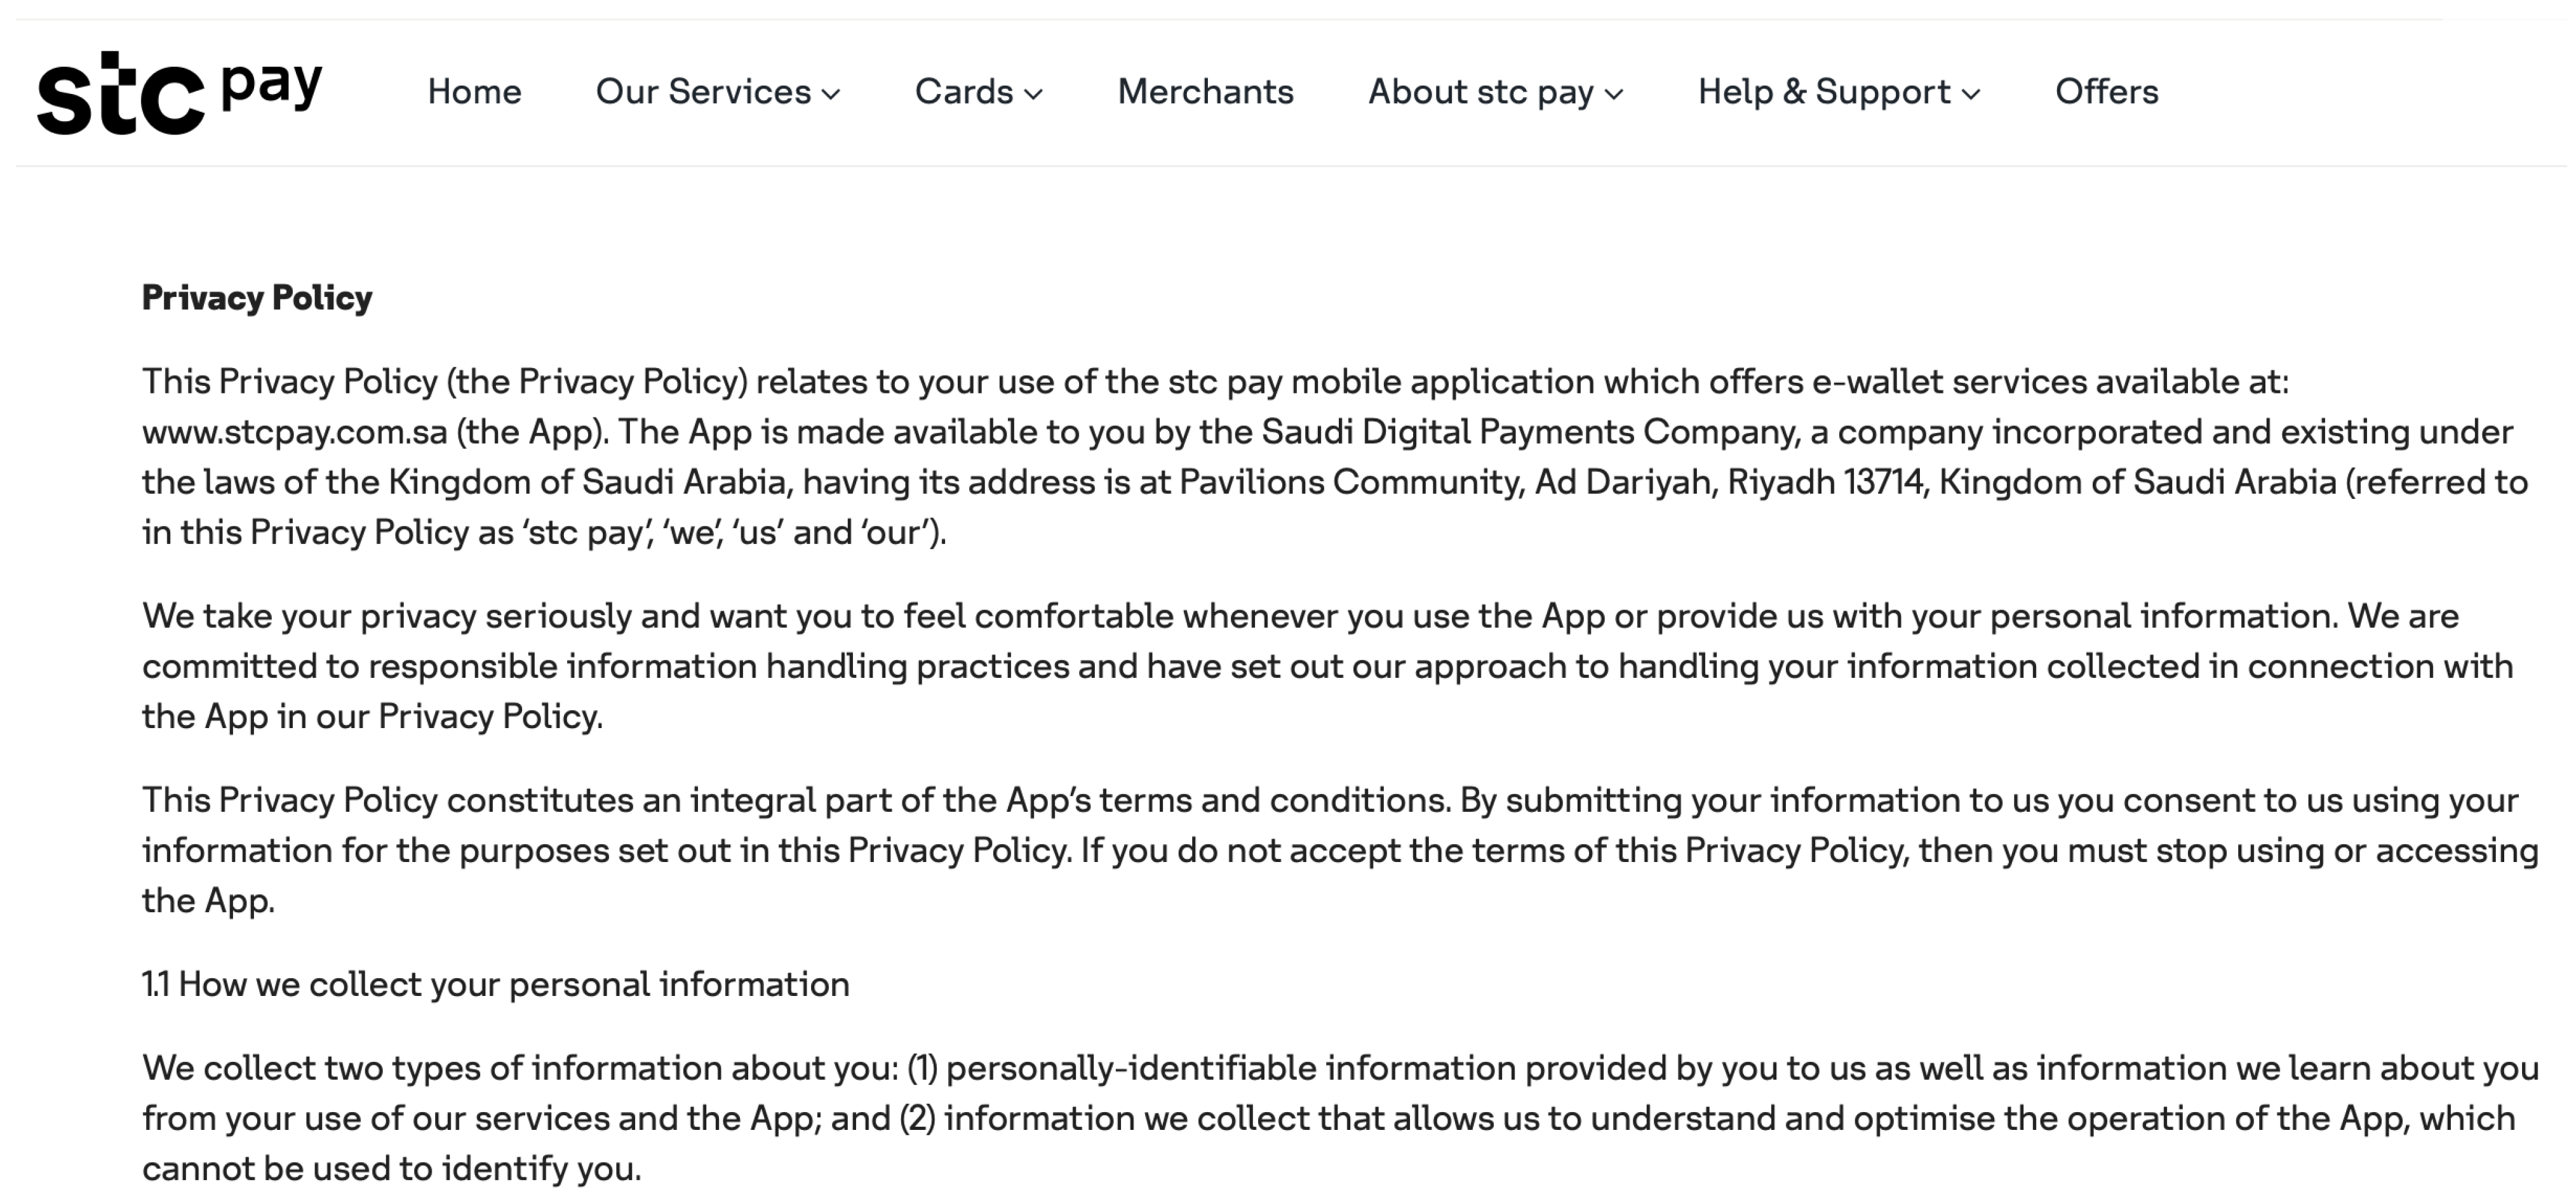
Task: Click the 1.1 How we collect heading
Action: [x=495, y=985]
